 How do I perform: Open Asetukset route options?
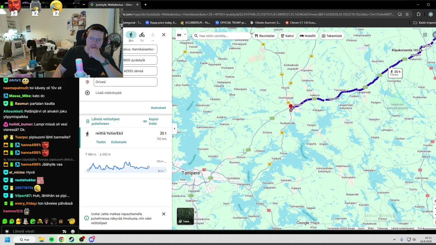tap(158, 108)
